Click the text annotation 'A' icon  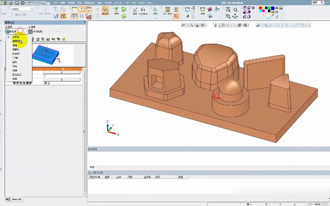(187, 16)
